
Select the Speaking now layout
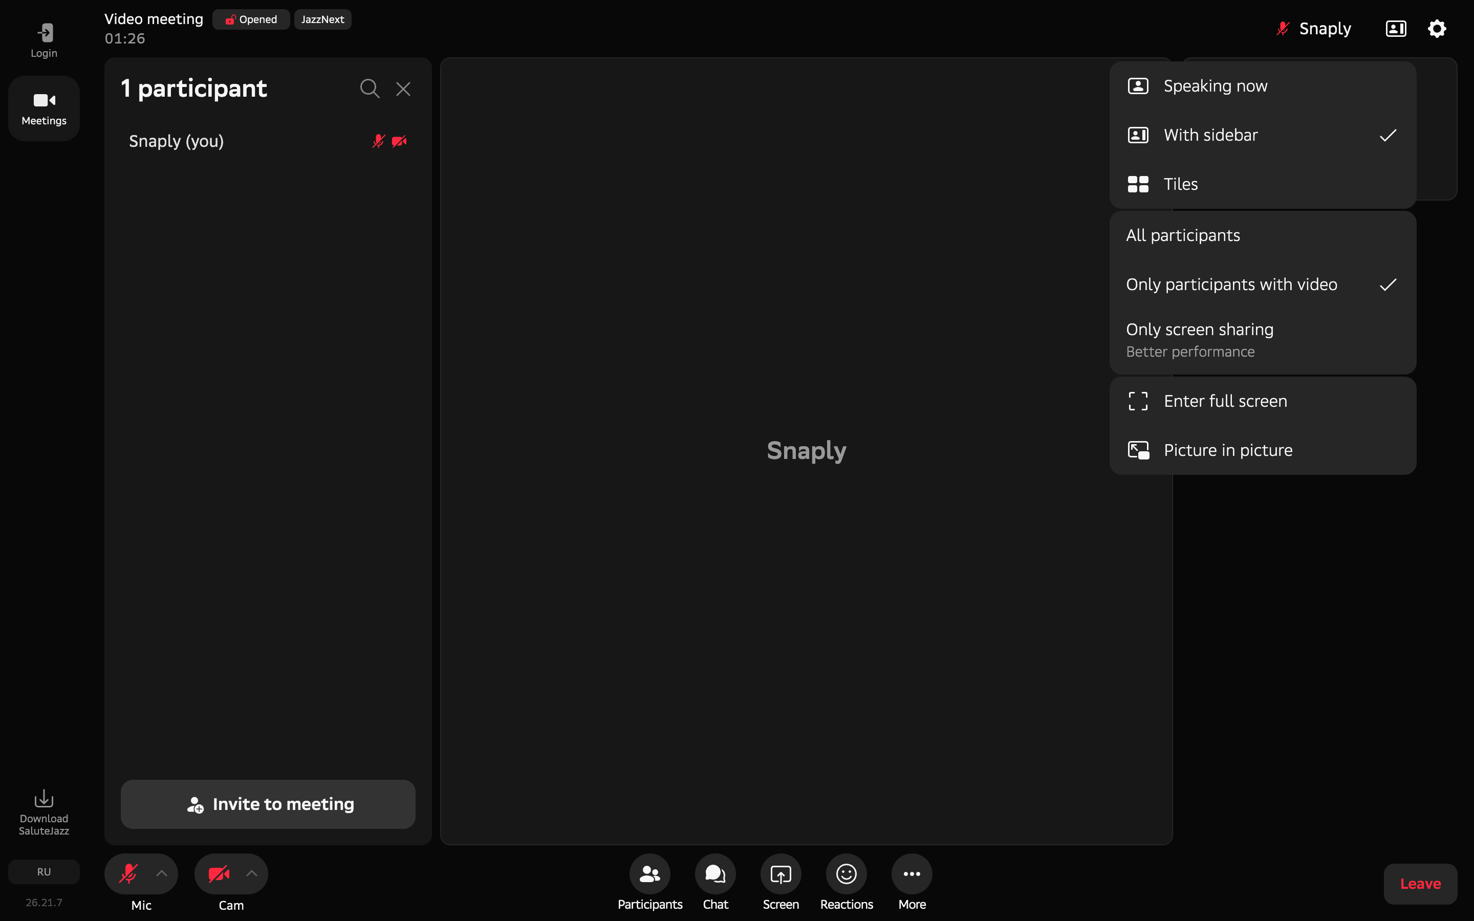[x=1263, y=86]
